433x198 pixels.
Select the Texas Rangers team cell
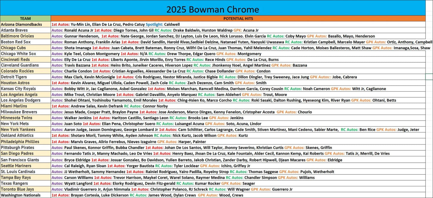(x=25, y=183)
